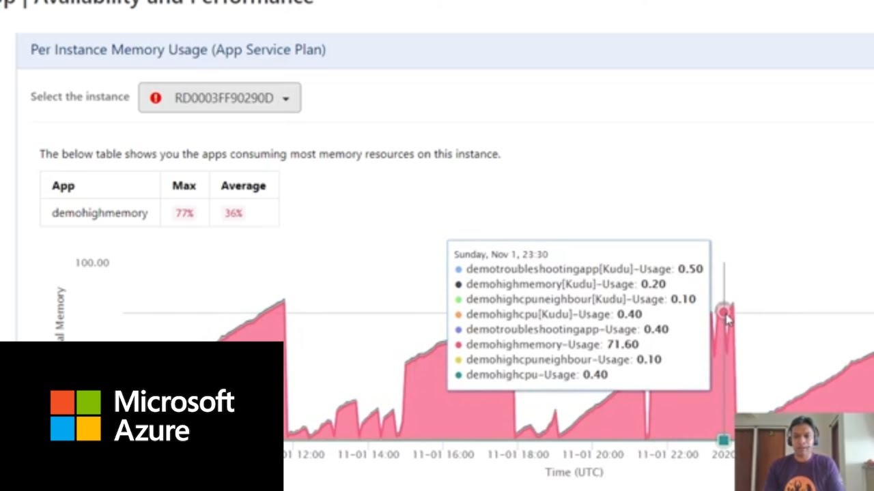
Task: Click the light blue dot beside demotroubleshootingapp[Kudu]
Action: [x=458, y=269]
